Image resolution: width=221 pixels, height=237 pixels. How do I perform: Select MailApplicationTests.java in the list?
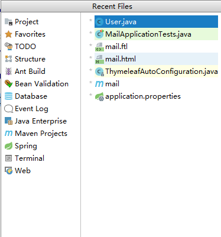coord(156,34)
